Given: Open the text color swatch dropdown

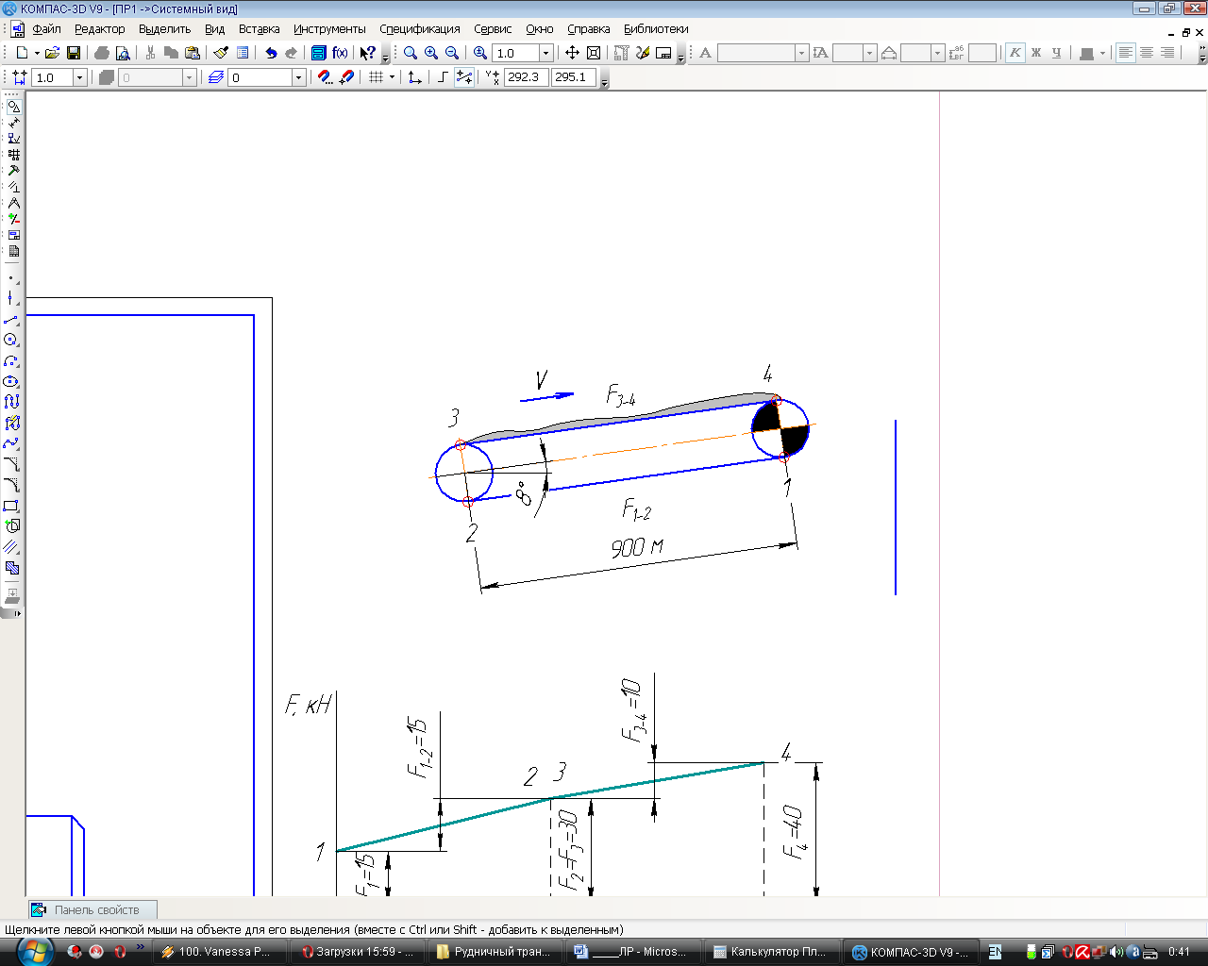Looking at the screenshot, I should pos(1101,53).
